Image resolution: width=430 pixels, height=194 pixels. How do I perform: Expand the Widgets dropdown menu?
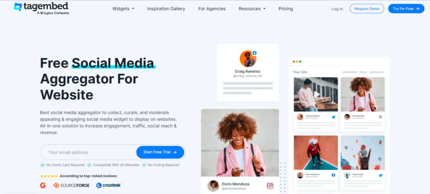tap(123, 9)
